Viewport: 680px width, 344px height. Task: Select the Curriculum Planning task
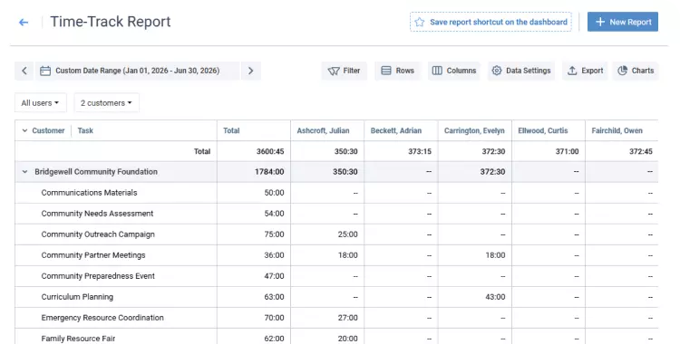pyautogui.click(x=77, y=297)
